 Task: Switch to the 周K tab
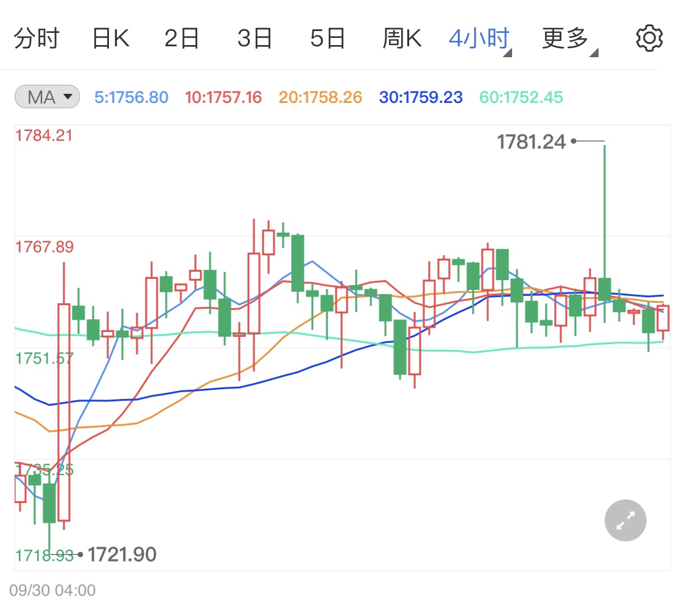pyautogui.click(x=402, y=38)
